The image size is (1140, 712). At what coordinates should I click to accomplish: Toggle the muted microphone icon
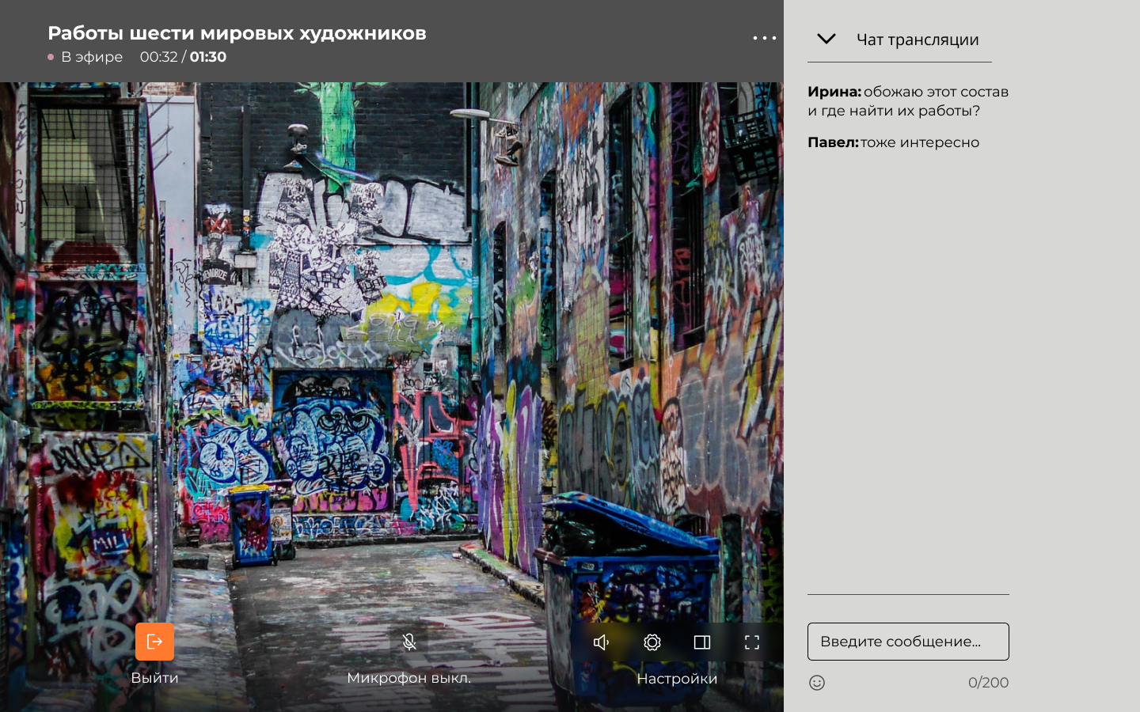(x=409, y=642)
